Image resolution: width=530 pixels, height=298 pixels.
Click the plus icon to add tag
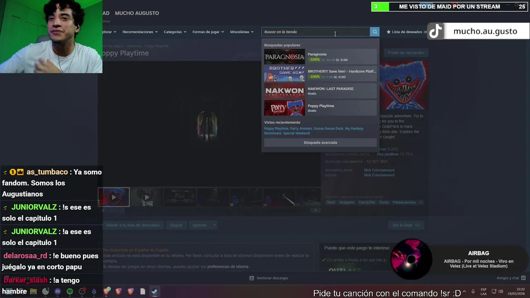pos(420,202)
